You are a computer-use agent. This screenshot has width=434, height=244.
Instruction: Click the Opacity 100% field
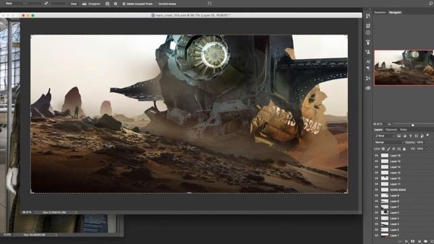coord(420,142)
